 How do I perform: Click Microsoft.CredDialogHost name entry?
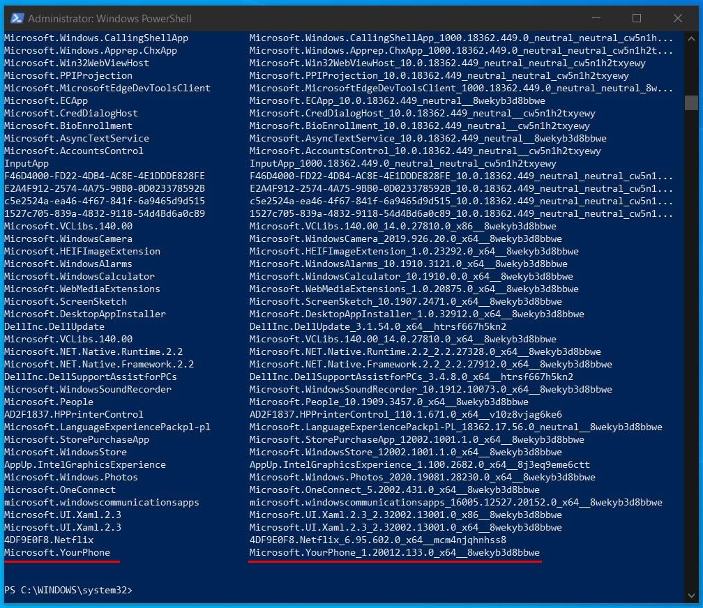pyautogui.click(x=71, y=113)
